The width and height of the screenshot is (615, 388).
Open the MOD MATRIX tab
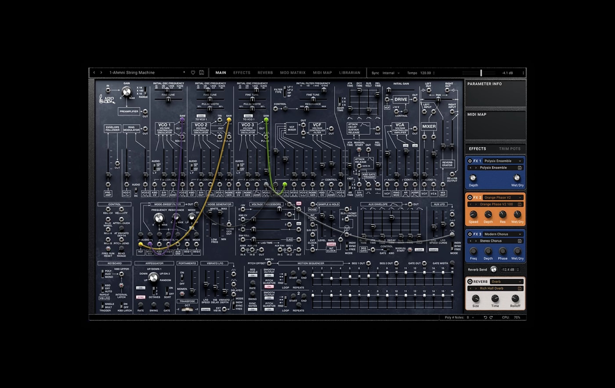(x=293, y=73)
